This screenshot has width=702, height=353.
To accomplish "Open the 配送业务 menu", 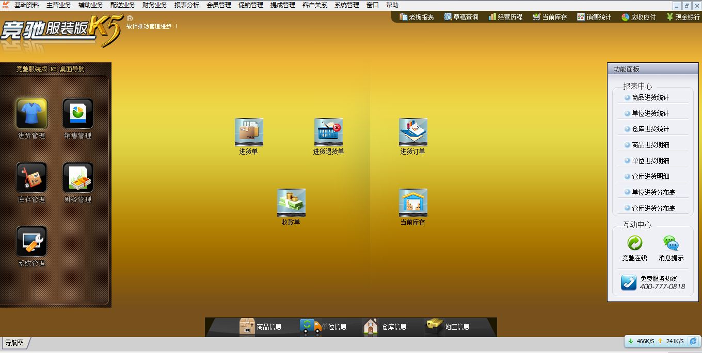I will point(123,5).
